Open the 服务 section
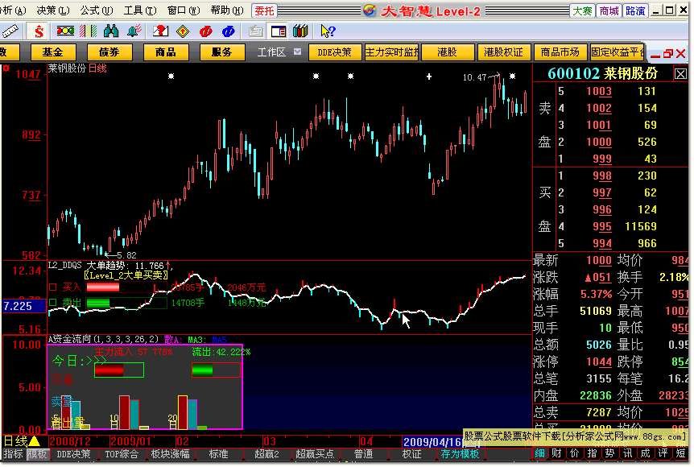694x467 pixels. click(x=222, y=52)
